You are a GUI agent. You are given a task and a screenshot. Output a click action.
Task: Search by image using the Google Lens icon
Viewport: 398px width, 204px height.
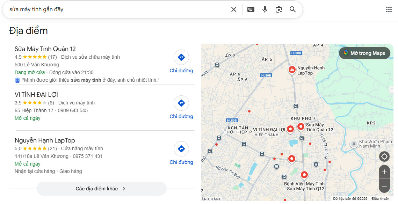[x=279, y=9]
